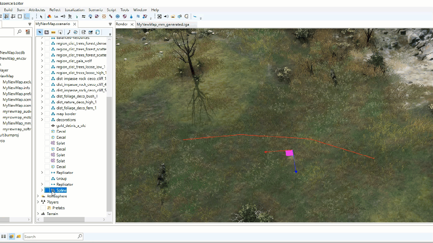
Task: Expand the Terrain tree node
Action: click(38, 214)
